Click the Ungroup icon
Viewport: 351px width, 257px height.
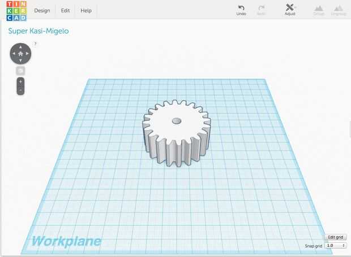339,10
